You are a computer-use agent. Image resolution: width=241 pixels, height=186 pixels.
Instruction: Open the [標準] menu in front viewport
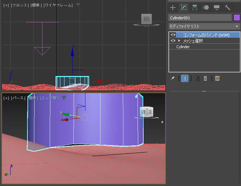coord(36,5)
